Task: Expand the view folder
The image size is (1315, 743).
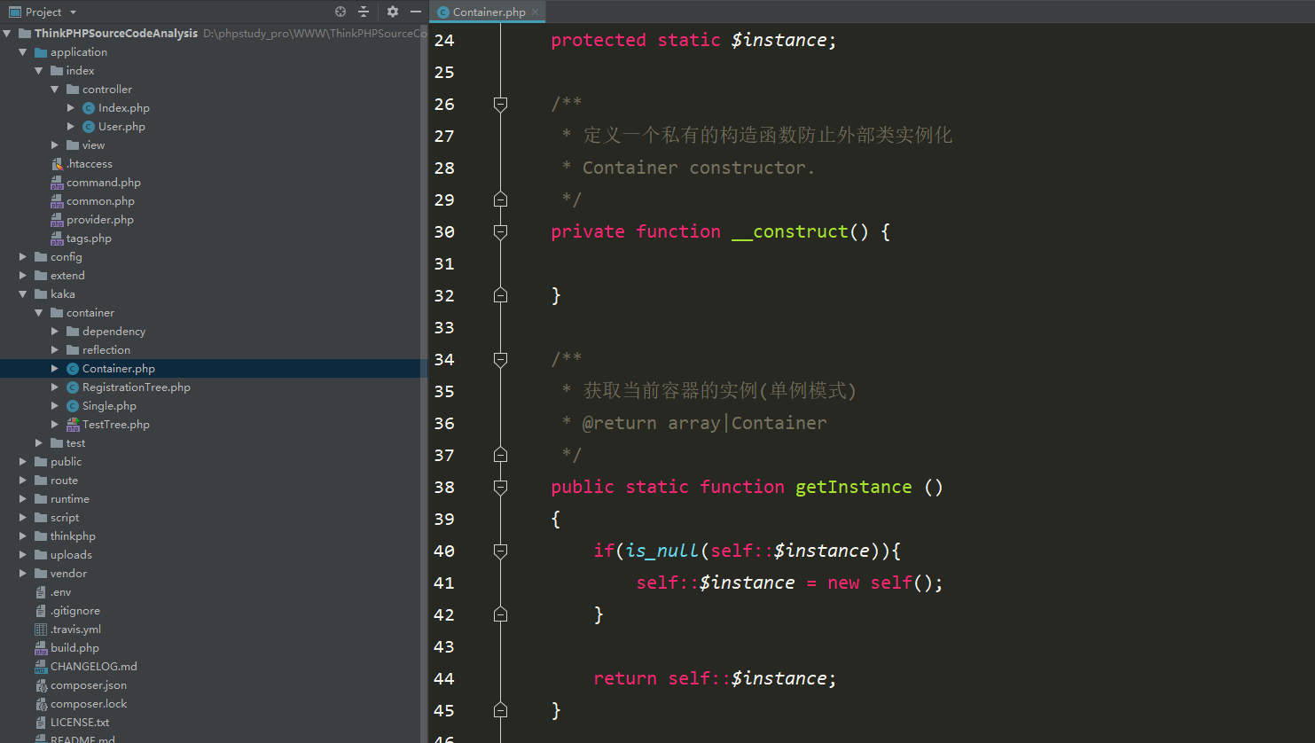Action: click(55, 145)
